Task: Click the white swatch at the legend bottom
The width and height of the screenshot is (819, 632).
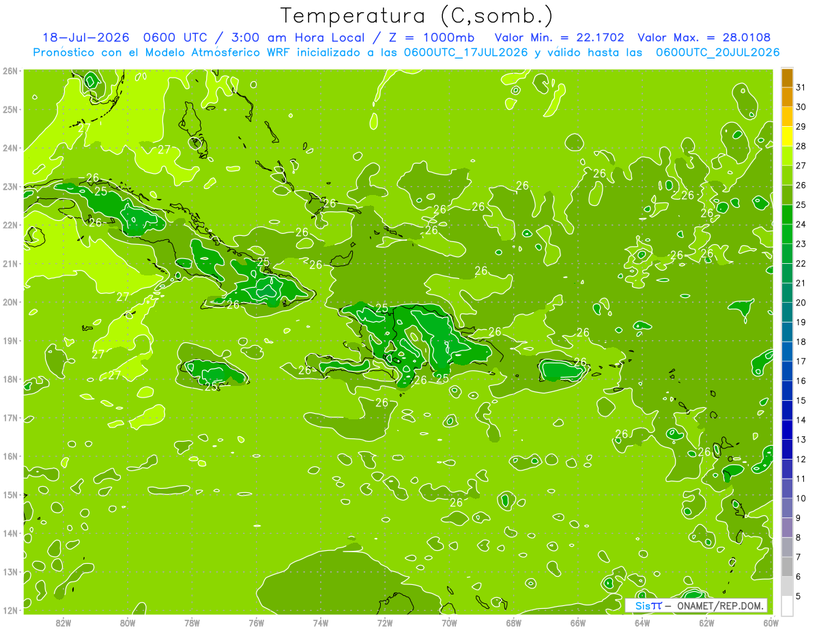Action: point(787,605)
